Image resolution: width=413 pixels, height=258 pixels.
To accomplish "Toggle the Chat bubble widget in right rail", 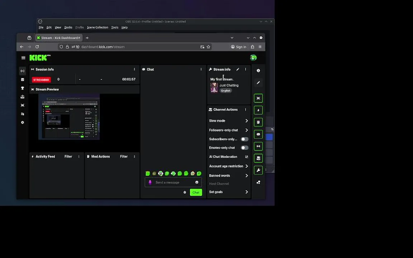I will pyautogui.click(x=258, y=134).
